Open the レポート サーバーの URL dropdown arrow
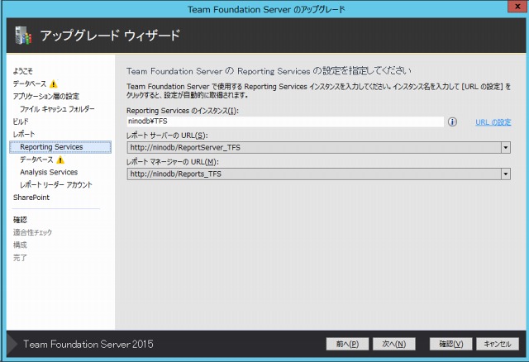 pyautogui.click(x=505, y=147)
